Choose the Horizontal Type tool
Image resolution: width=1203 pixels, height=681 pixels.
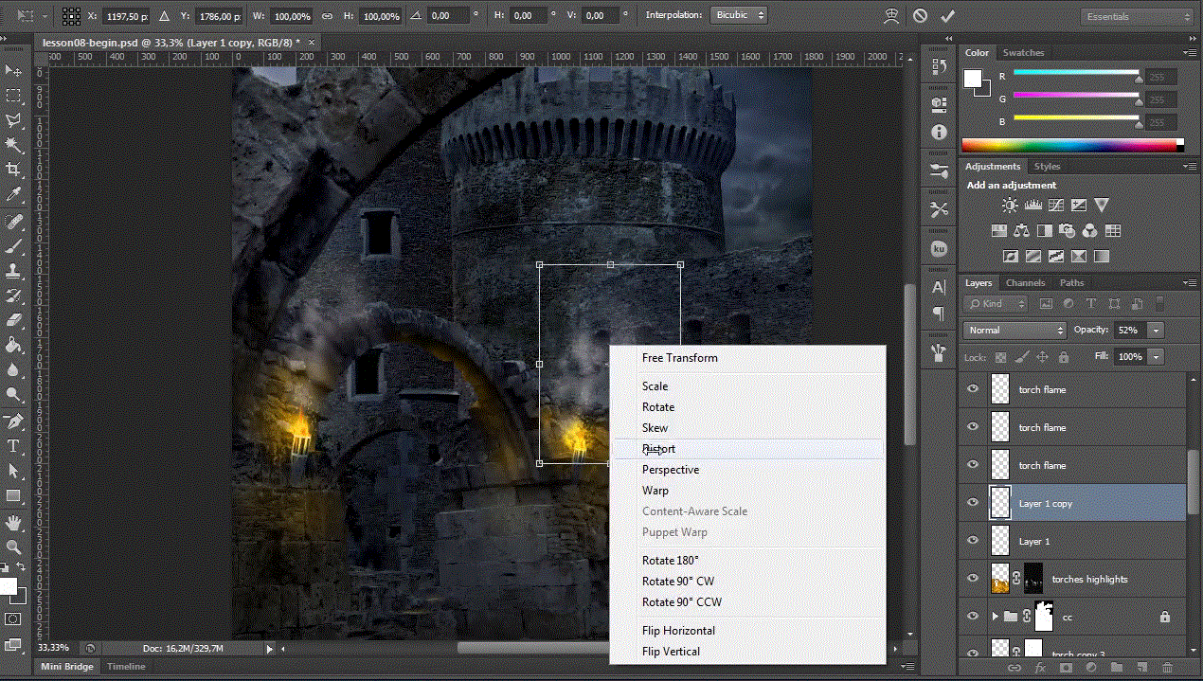13,445
